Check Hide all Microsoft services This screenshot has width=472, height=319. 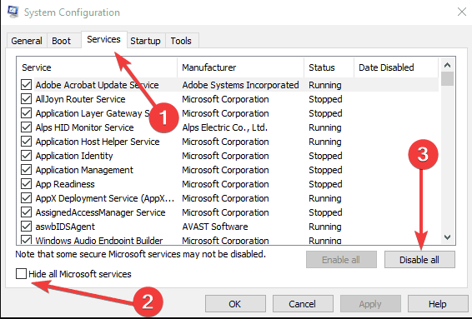point(21,273)
